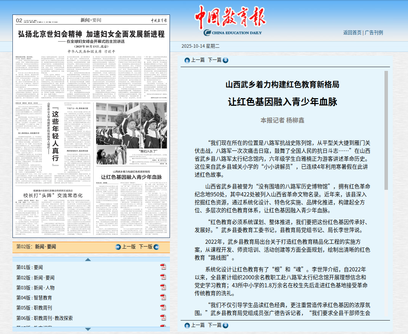Click the 校长打"头阵"交流常态化 article on page thumbnail

(x=43, y=195)
